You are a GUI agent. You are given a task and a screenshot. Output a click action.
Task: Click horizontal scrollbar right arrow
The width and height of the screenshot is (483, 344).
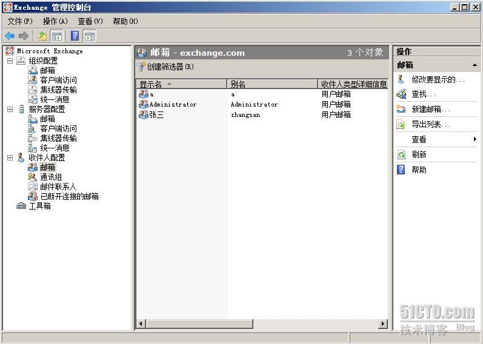point(383,323)
